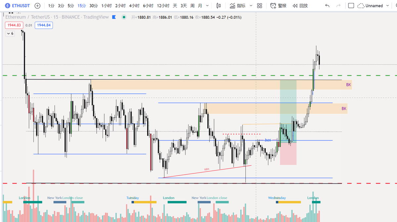Select the 5分 timeframe

pos(71,6)
